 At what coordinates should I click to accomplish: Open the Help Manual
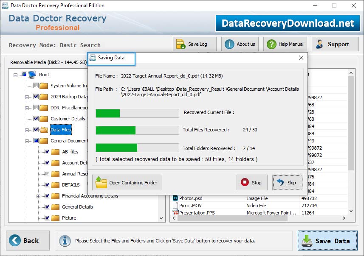[285, 44]
